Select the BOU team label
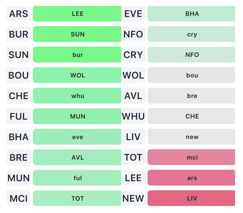The width and height of the screenshot is (243, 213). click(x=19, y=75)
